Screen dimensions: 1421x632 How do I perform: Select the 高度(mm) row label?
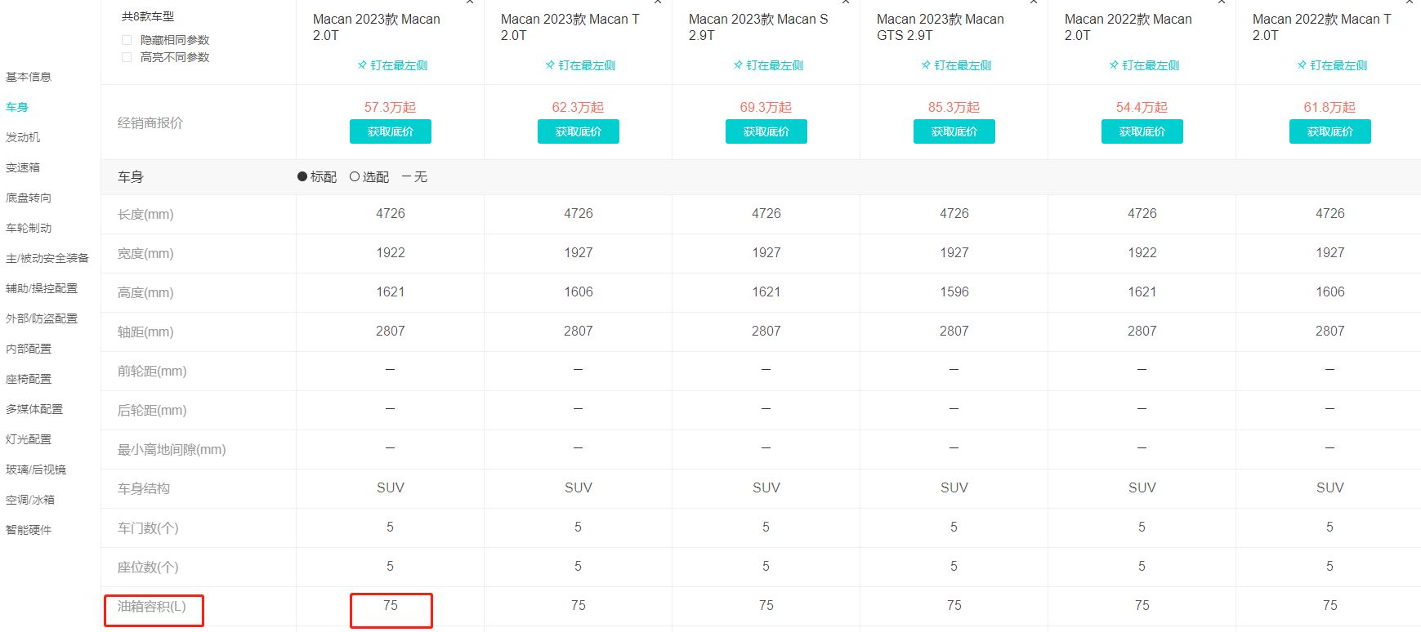[145, 293]
